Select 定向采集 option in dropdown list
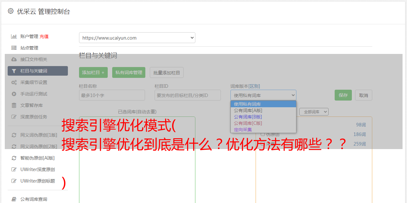This screenshot has width=407, height=203. pyautogui.click(x=243, y=130)
